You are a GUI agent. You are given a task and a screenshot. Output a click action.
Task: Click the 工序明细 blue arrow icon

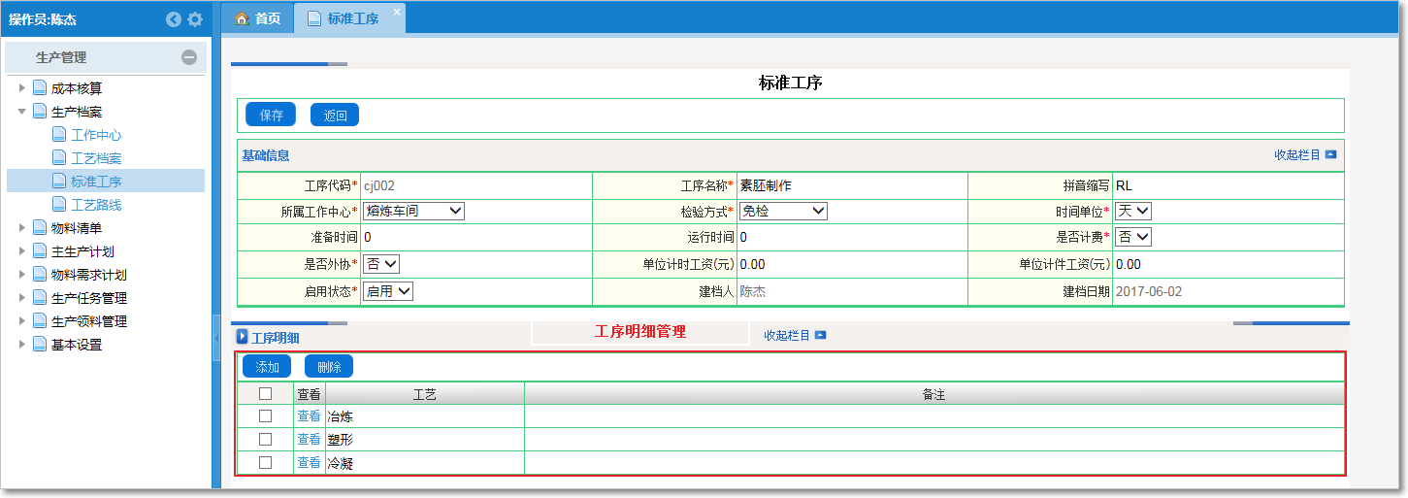[243, 337]
